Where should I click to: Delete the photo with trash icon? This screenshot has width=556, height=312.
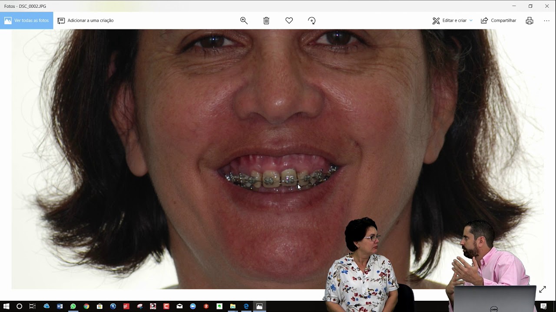[x=266, y=20]
